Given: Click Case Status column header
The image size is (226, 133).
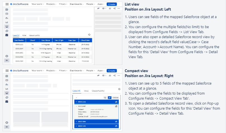Looking at the screenshot, I should 46,40.
